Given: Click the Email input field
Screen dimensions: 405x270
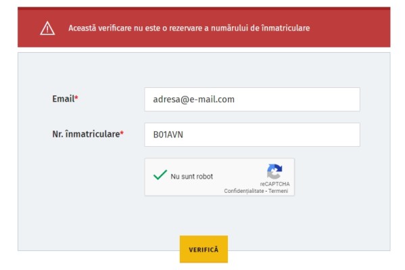Looking at the screenshot, I should click(252, 99).
